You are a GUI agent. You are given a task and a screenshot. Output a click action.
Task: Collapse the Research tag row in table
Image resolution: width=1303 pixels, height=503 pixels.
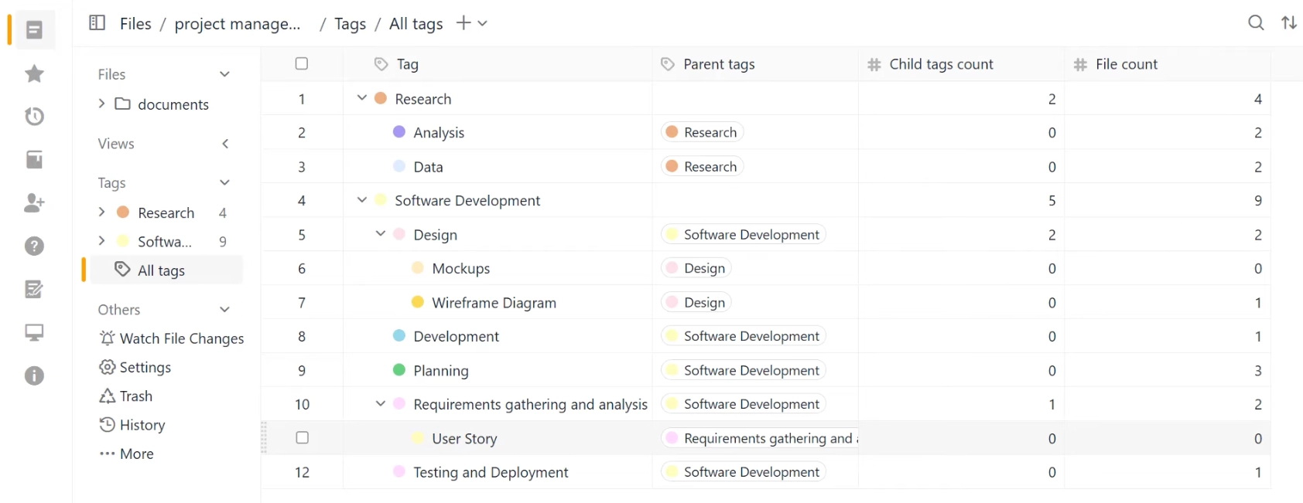pos(361,99)
